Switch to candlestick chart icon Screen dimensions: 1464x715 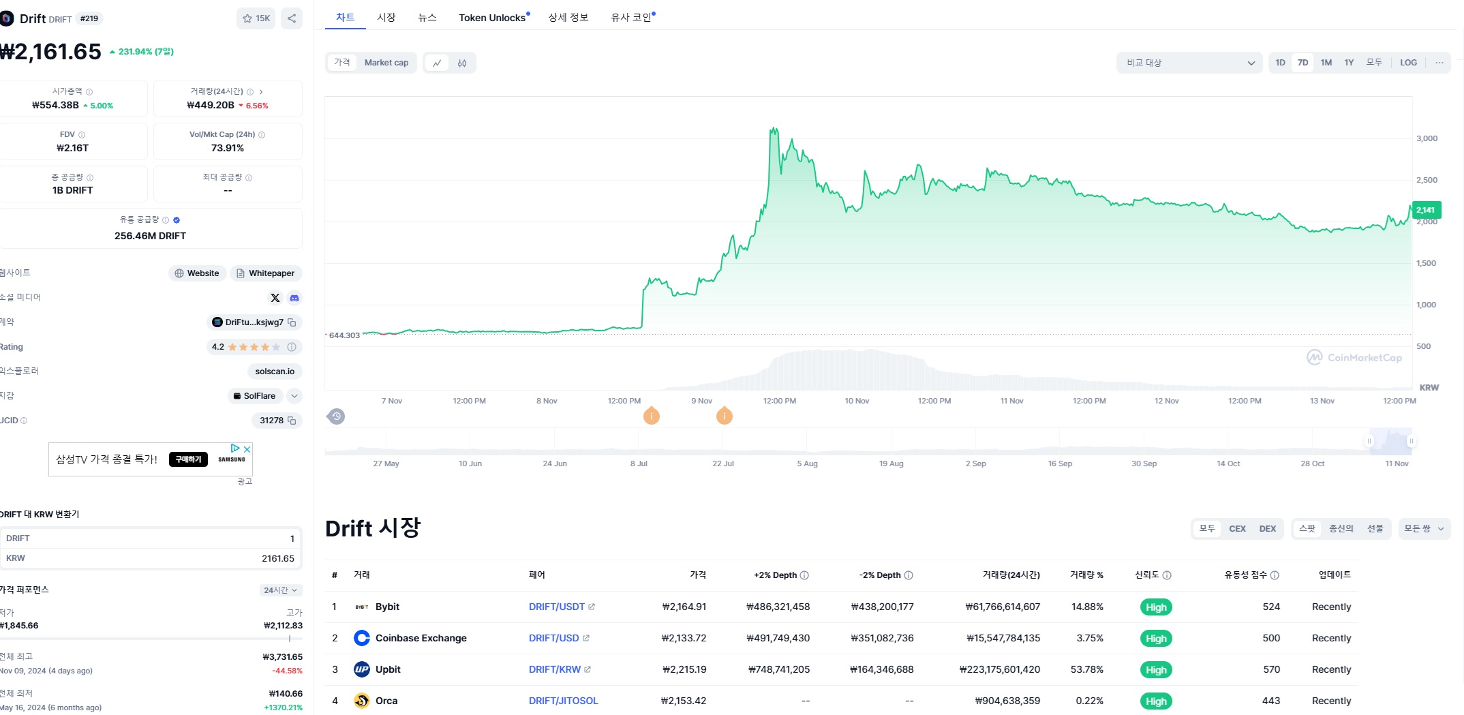462,63
